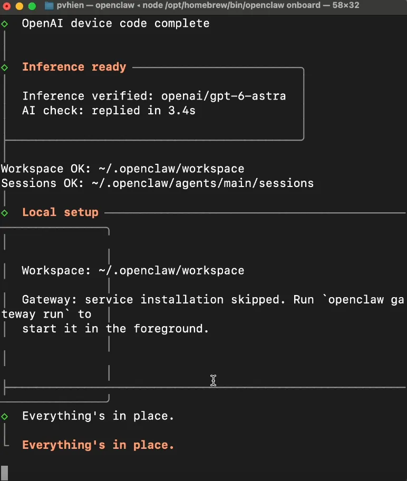The width and height of the screenshot is (407, 481).
Task: Click the text 'OpenAI device code complete'
Action: tap(115, 23)
